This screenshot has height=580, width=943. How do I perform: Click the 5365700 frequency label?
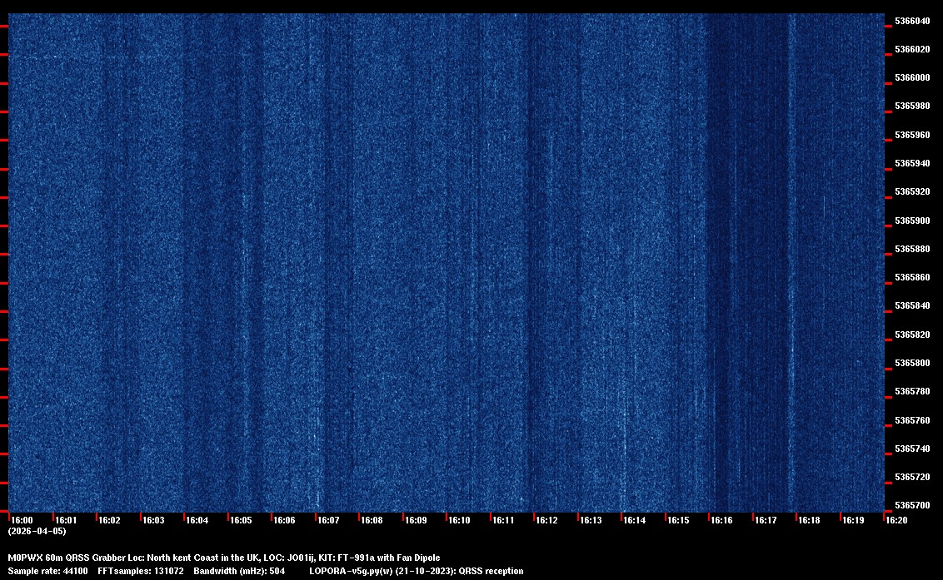click(912, 506)
